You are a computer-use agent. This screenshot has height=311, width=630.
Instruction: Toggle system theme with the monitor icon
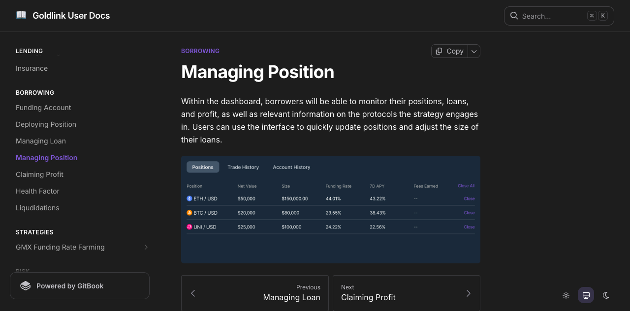[x=586, y=295]
